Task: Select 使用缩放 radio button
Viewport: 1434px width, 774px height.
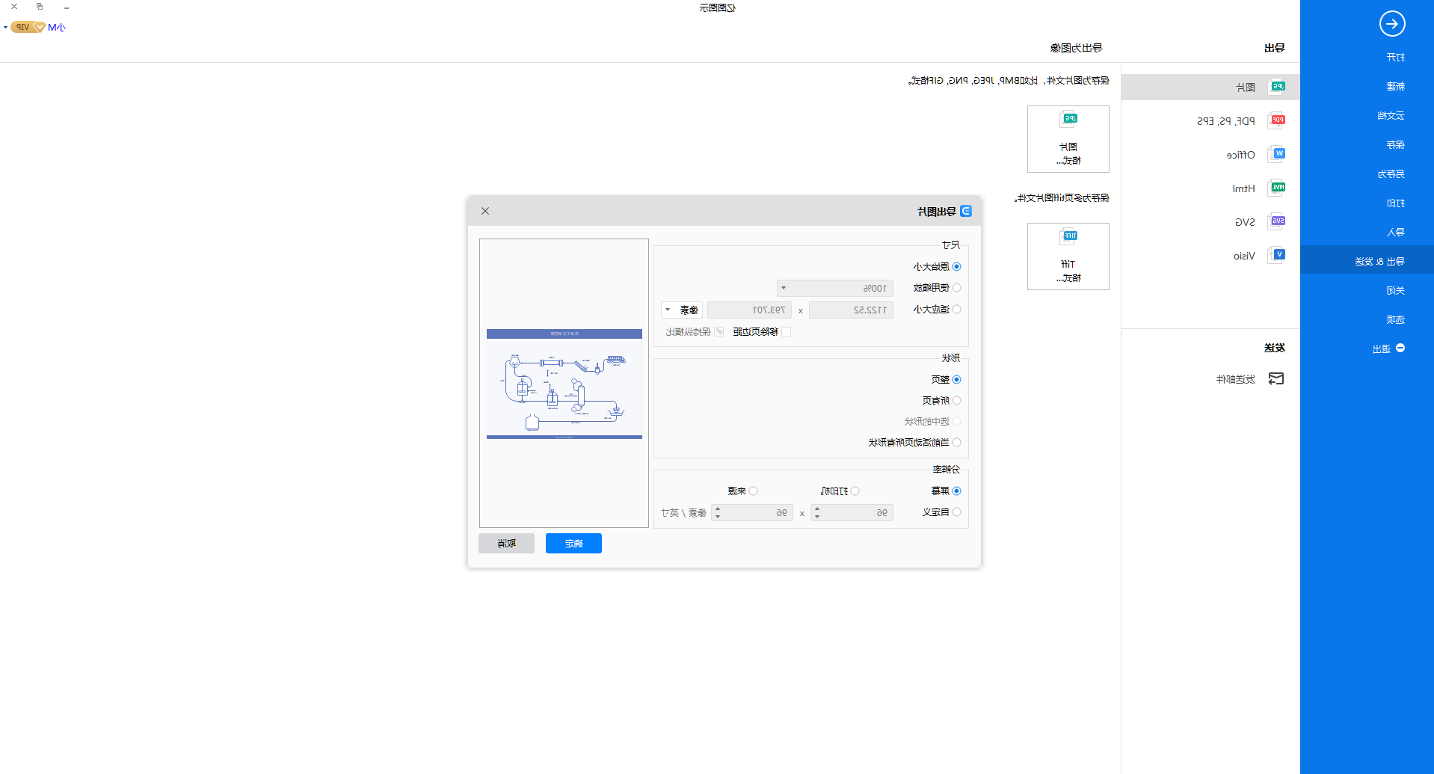Action: click(x=956, y=288)
